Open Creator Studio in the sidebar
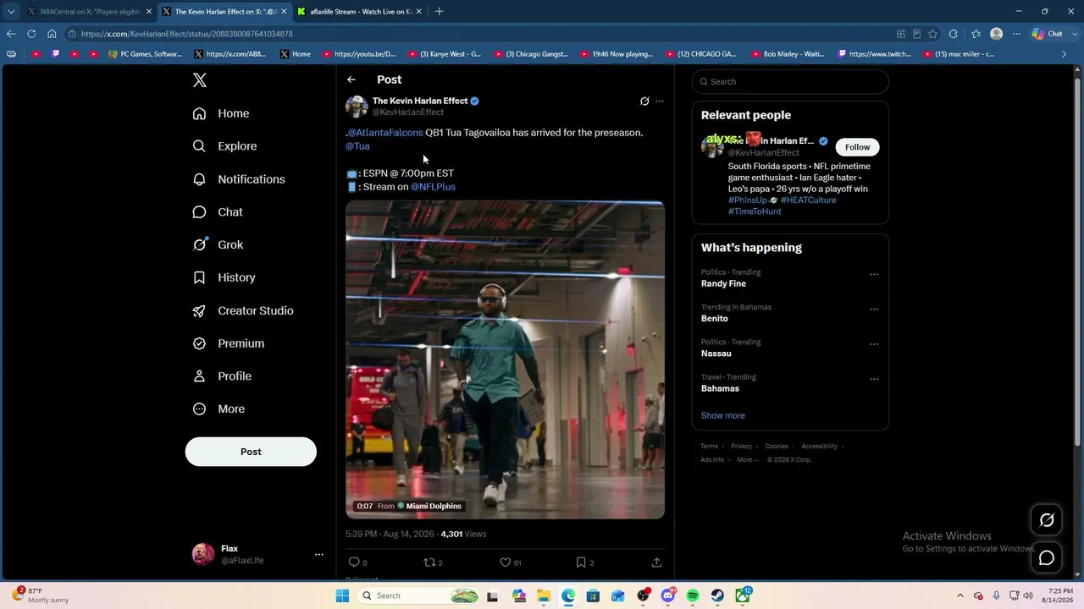The height and width of the screenshot is (609, 1084). (243, 310)
